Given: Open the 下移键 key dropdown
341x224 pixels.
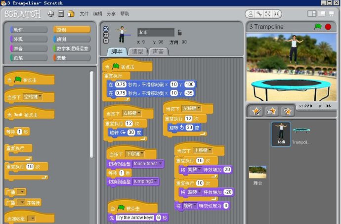Looking at the screenshot, I should [135, 154].
